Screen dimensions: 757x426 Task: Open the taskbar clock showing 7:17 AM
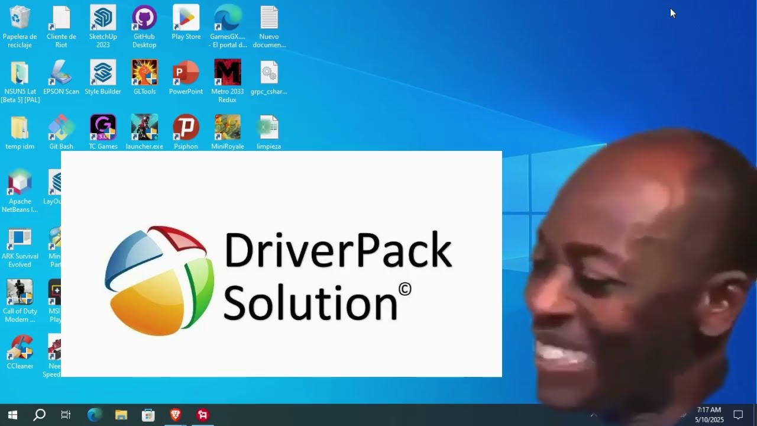point(709,415)
